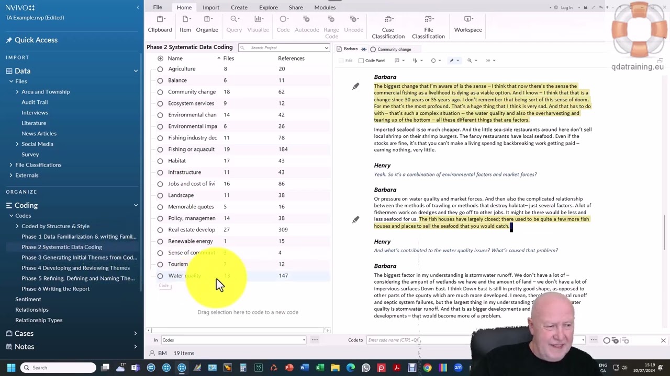
Task: Switch to the Explore ribbon tab
Action: click(269, 7)
